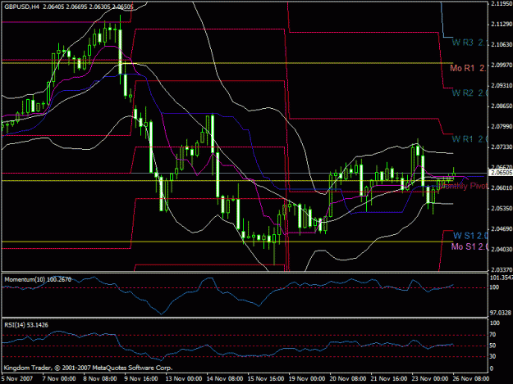Click the 5 Nov 2007 date label
The image size is (513, 384).
coord(17,378)
